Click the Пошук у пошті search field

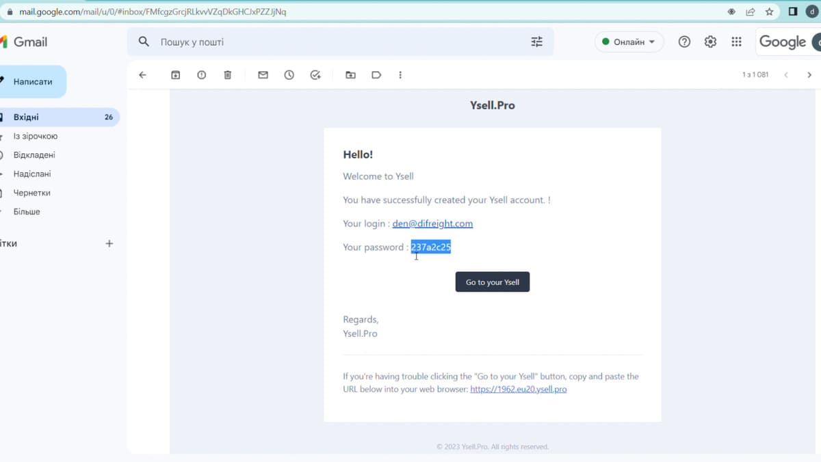328,42
